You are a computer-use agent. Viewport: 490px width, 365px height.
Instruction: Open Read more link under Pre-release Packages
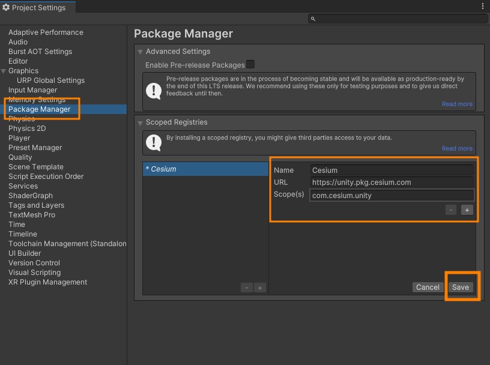click(457, 104)
